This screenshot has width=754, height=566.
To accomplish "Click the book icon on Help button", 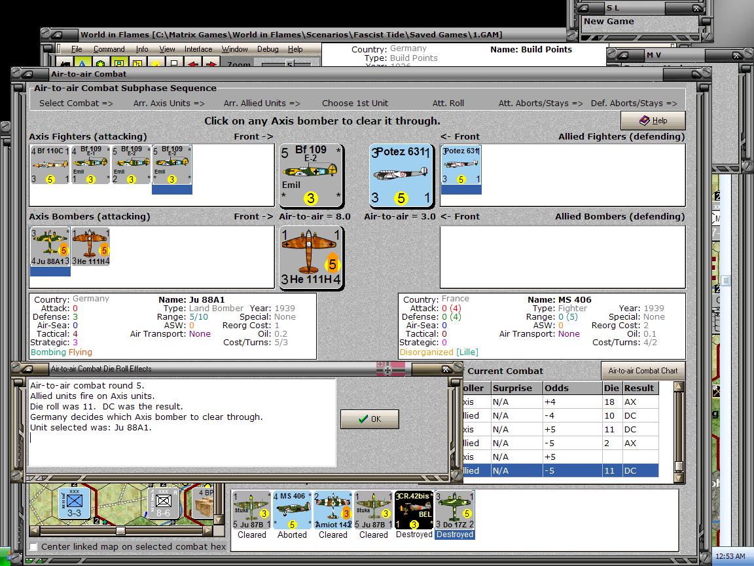I will [x=644, y=121].
